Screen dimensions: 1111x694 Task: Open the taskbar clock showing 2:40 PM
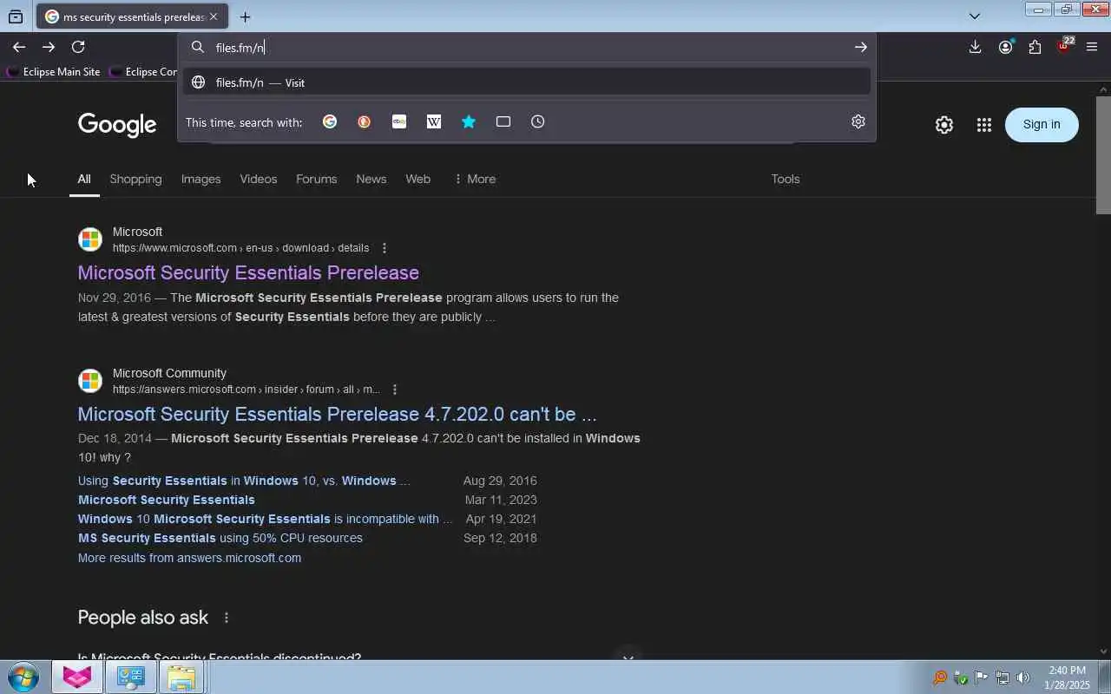point(1067,678)
